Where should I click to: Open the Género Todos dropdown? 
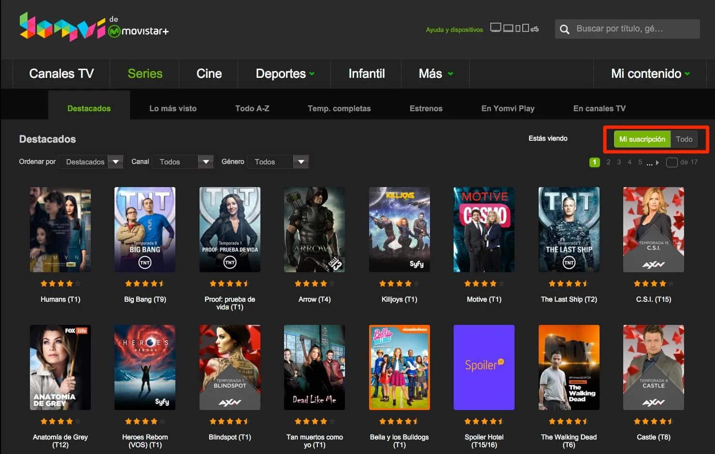[278, 161]
